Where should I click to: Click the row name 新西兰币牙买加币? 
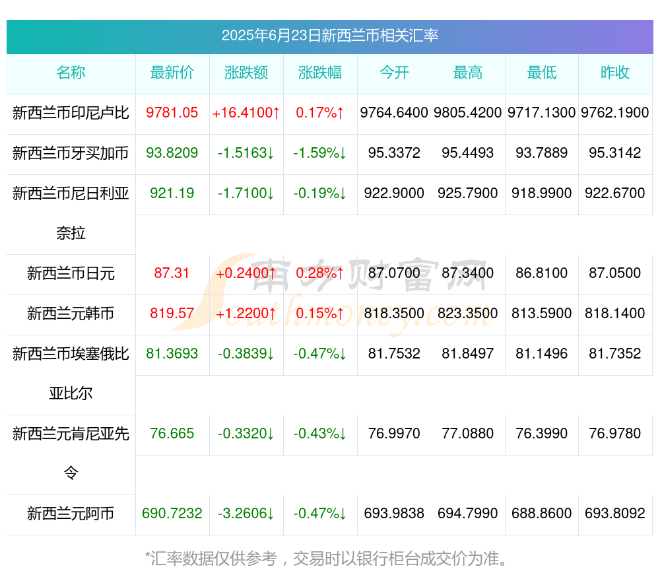71,153
